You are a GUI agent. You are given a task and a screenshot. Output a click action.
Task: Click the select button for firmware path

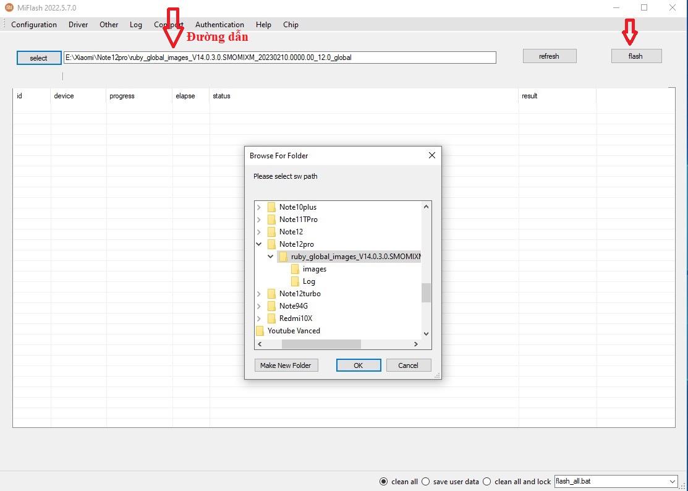pos(38,58)
